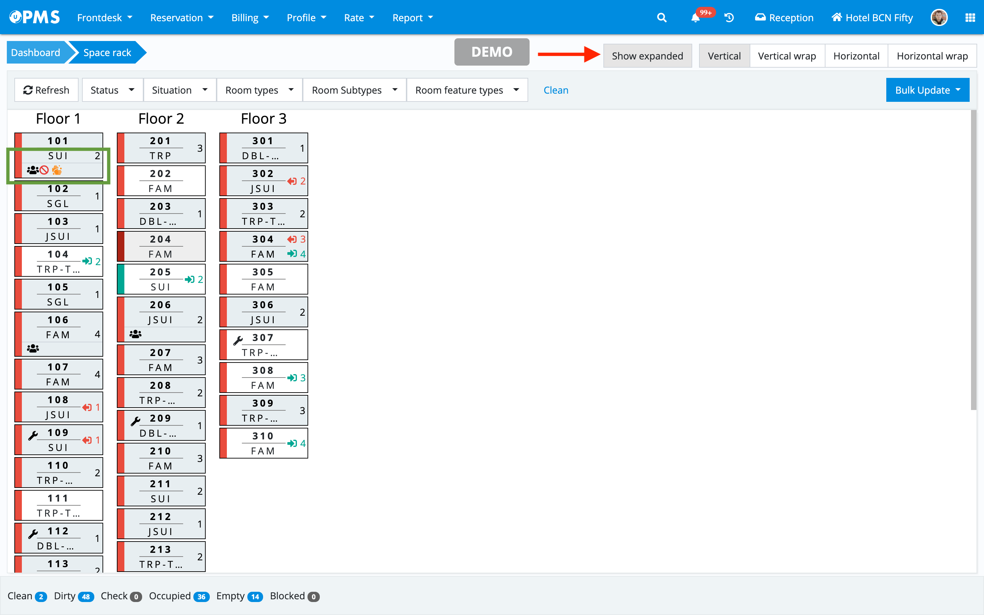Click the Refresh button
984x615 pixels.
tap(46, 90)
